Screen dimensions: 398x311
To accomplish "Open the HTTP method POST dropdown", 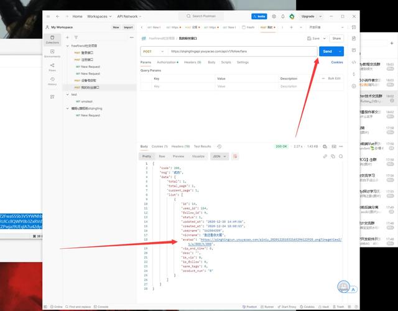I will 153,52.
